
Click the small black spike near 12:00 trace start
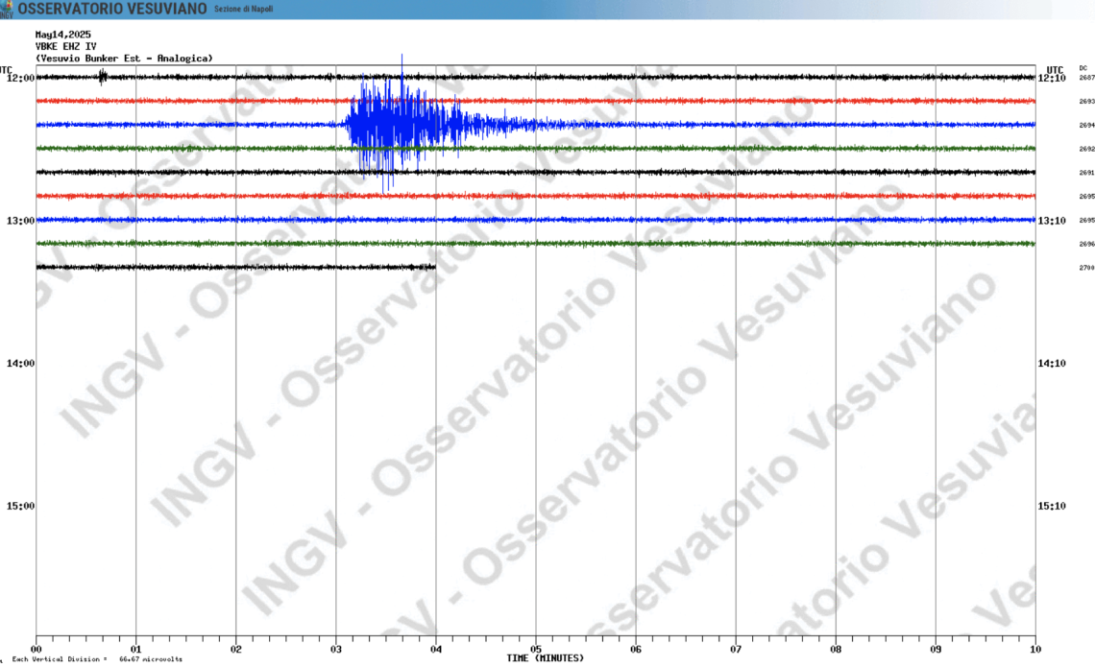tap(103, 78)
